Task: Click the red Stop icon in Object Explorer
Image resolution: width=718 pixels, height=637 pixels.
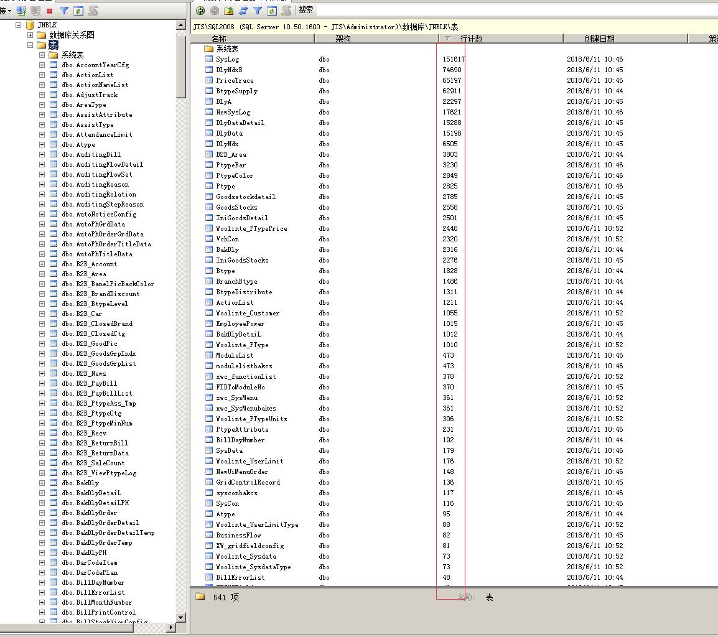Action: (50, 11)
